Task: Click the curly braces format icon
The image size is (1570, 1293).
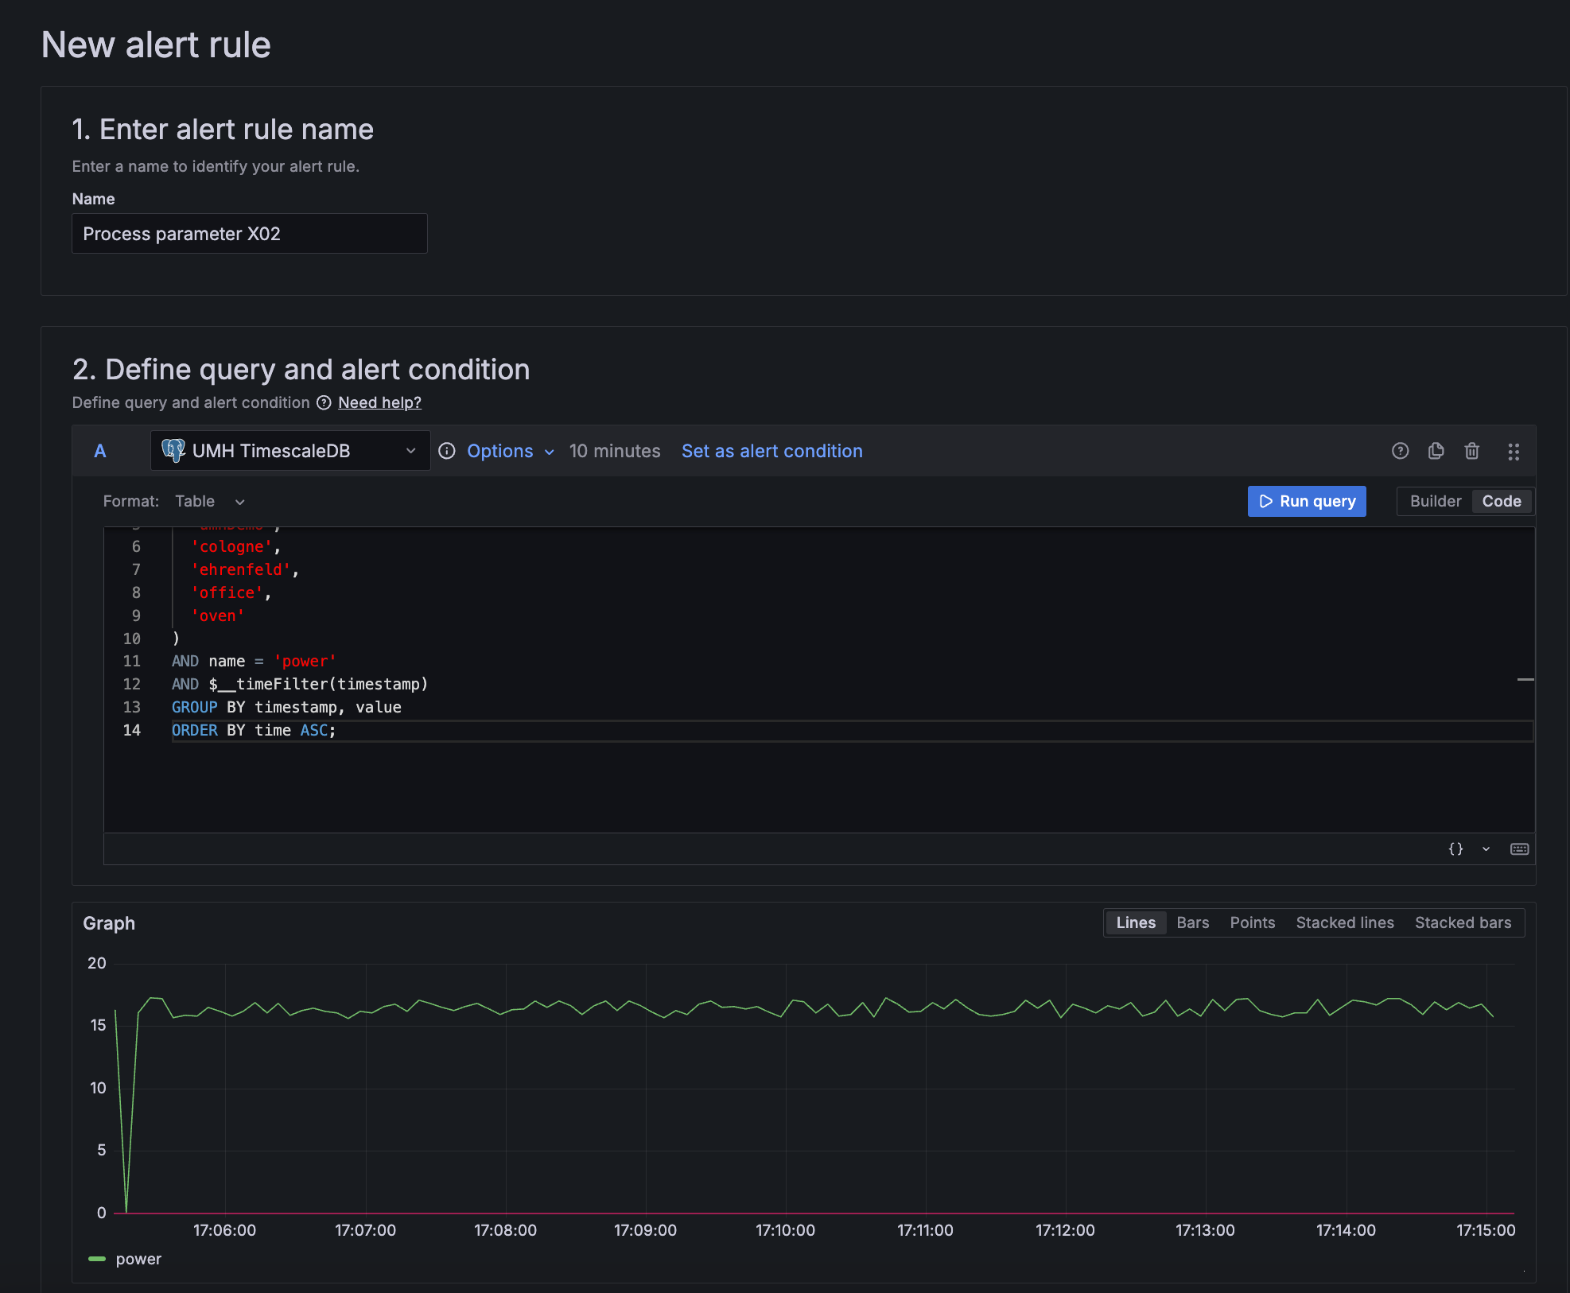Action: click(1455, 848)
